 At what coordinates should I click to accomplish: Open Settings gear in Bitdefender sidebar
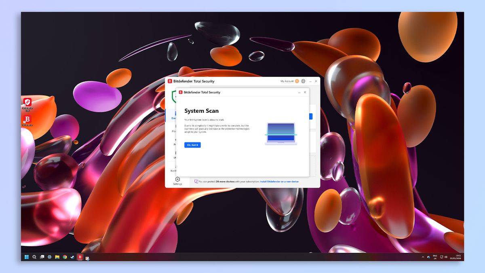coord(177,179)
